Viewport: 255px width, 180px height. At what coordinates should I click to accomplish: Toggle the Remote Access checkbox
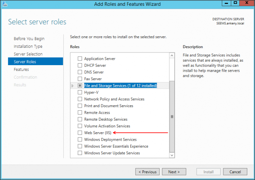click(80, 113)
